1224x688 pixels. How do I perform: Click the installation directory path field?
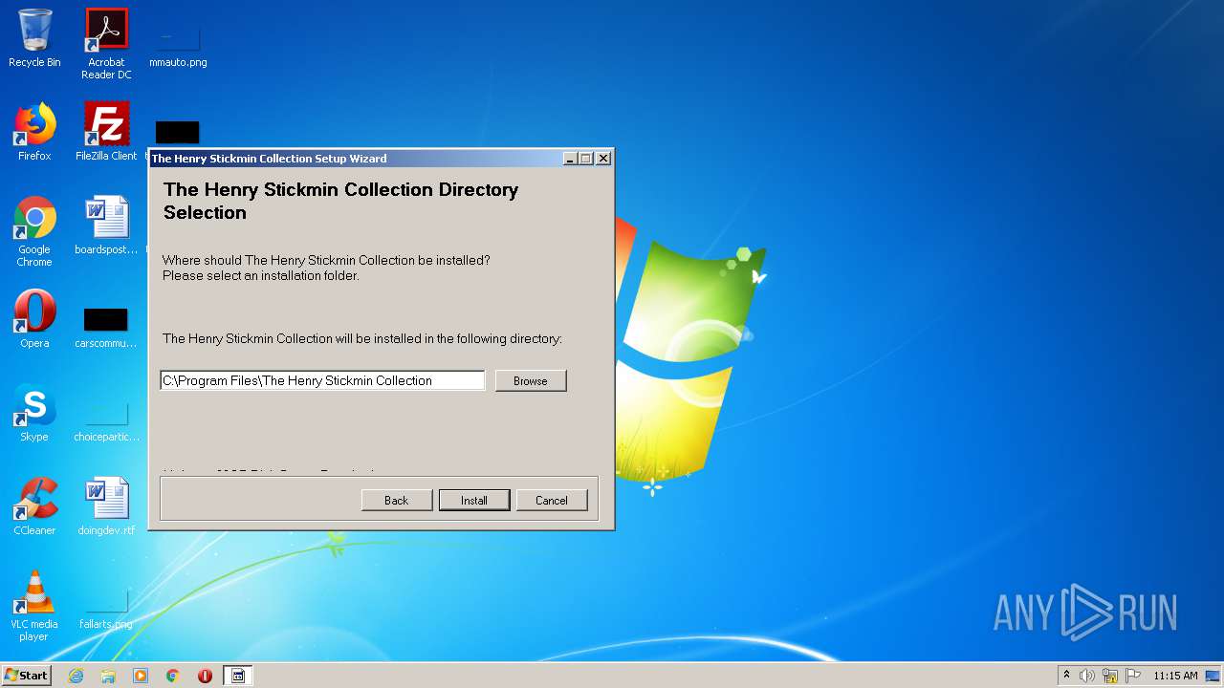click(322, 380)
